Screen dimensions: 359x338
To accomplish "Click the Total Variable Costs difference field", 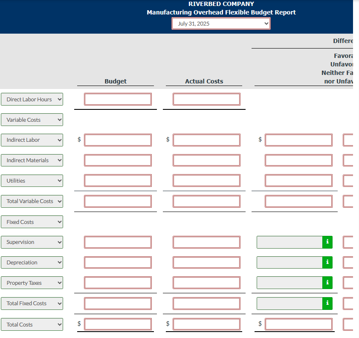I will (298, 201).
